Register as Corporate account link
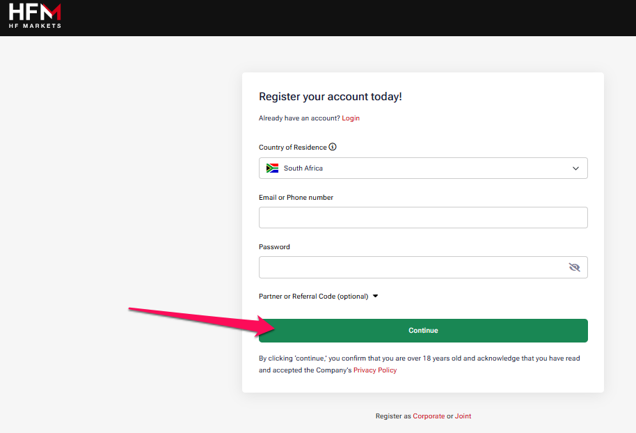Screen dimensions: 636x433 [429, 416]
